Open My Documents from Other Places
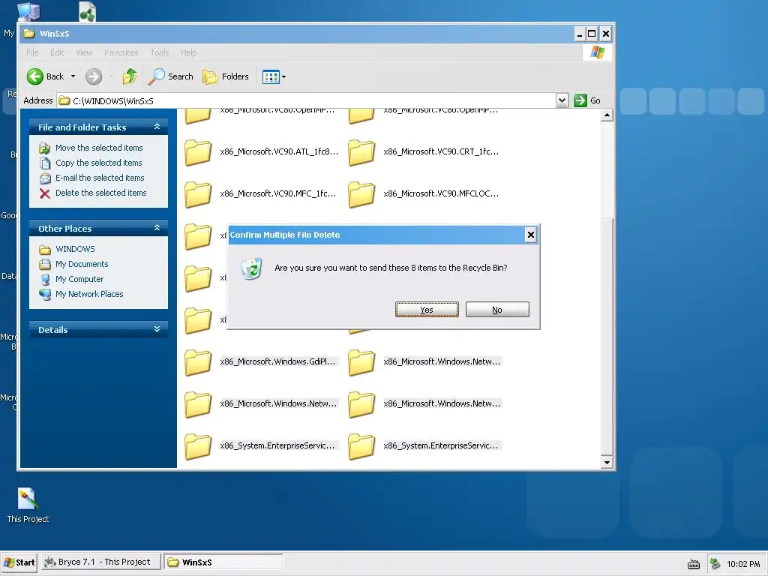The image size is (768, 576). tap(81, 264)
